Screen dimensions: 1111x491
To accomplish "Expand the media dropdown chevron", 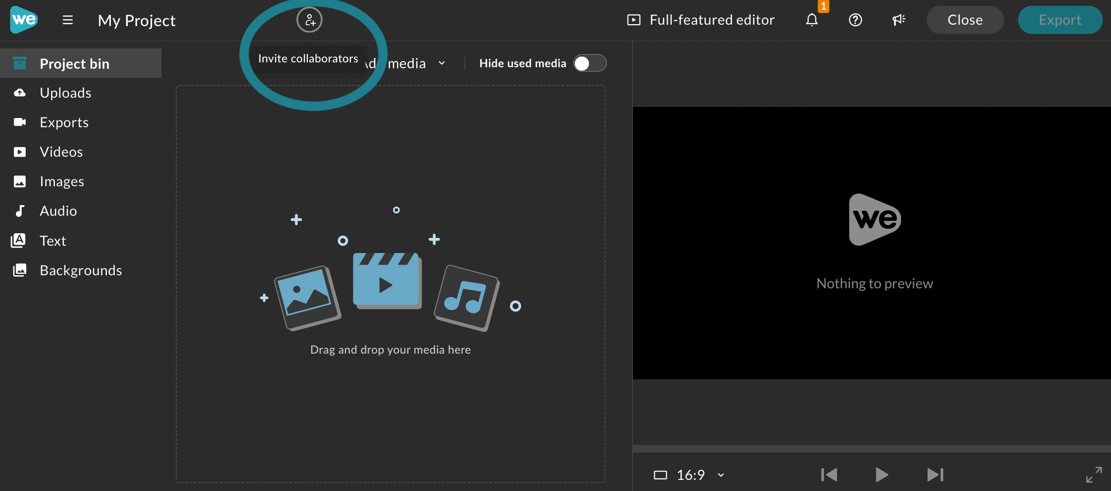I will pos(442,63).
